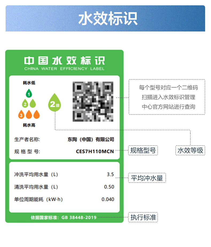The height and width of the screenshot is (247, 211).
Task: Click the 清洗平均用水量 value 0.50
Action: tap(109, 187)
